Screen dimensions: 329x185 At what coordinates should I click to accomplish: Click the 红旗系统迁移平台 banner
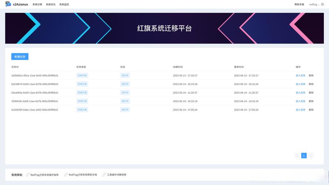[x=164, y=28]
